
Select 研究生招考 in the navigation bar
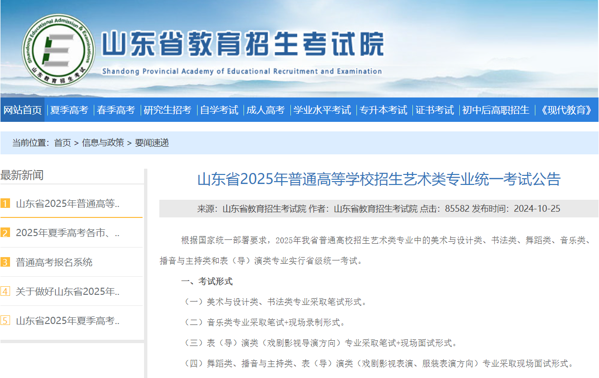point(167,110)
